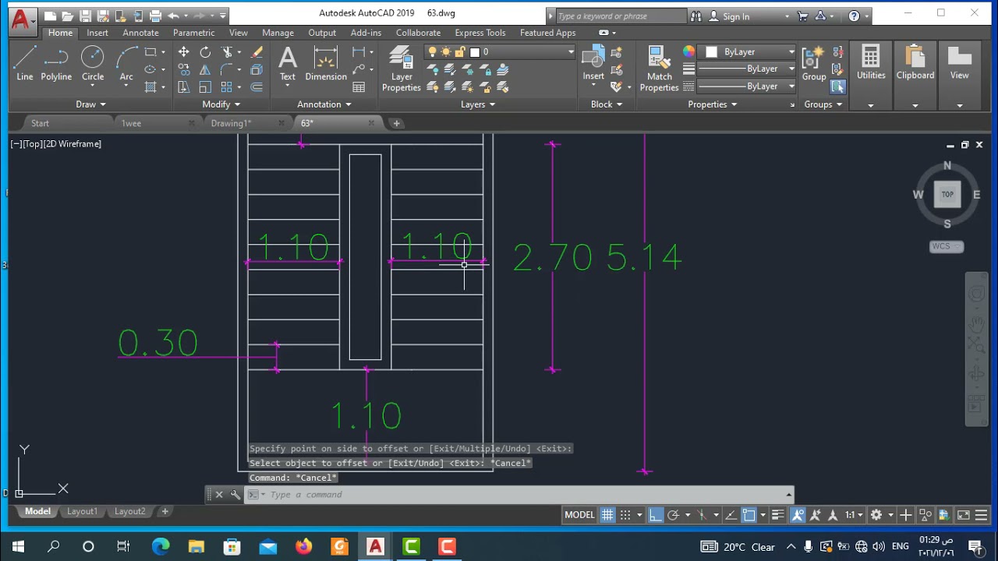
Task: Open the Annotate ribbon tab
Action: click(x=140, y=33)
